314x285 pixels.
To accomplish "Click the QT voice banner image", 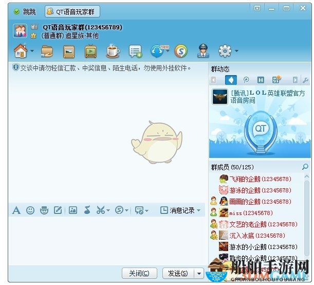I will click(260, 132).
